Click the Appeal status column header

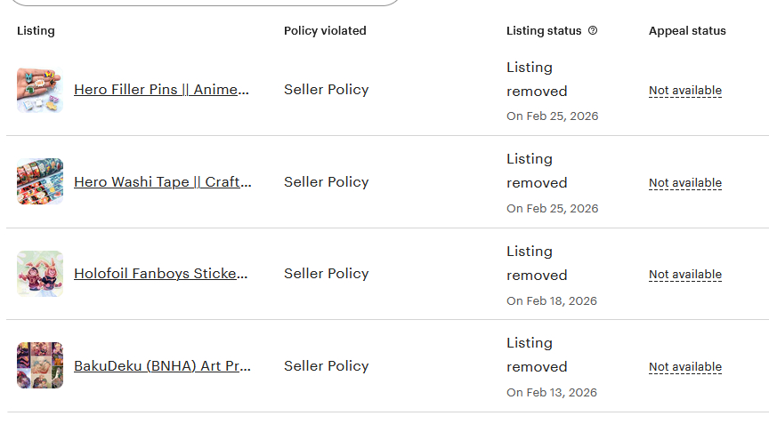tap(687, 31)
